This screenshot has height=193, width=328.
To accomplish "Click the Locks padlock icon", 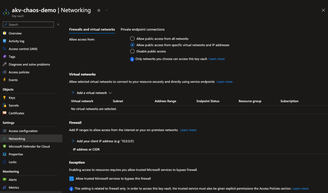I will point(4,162).
